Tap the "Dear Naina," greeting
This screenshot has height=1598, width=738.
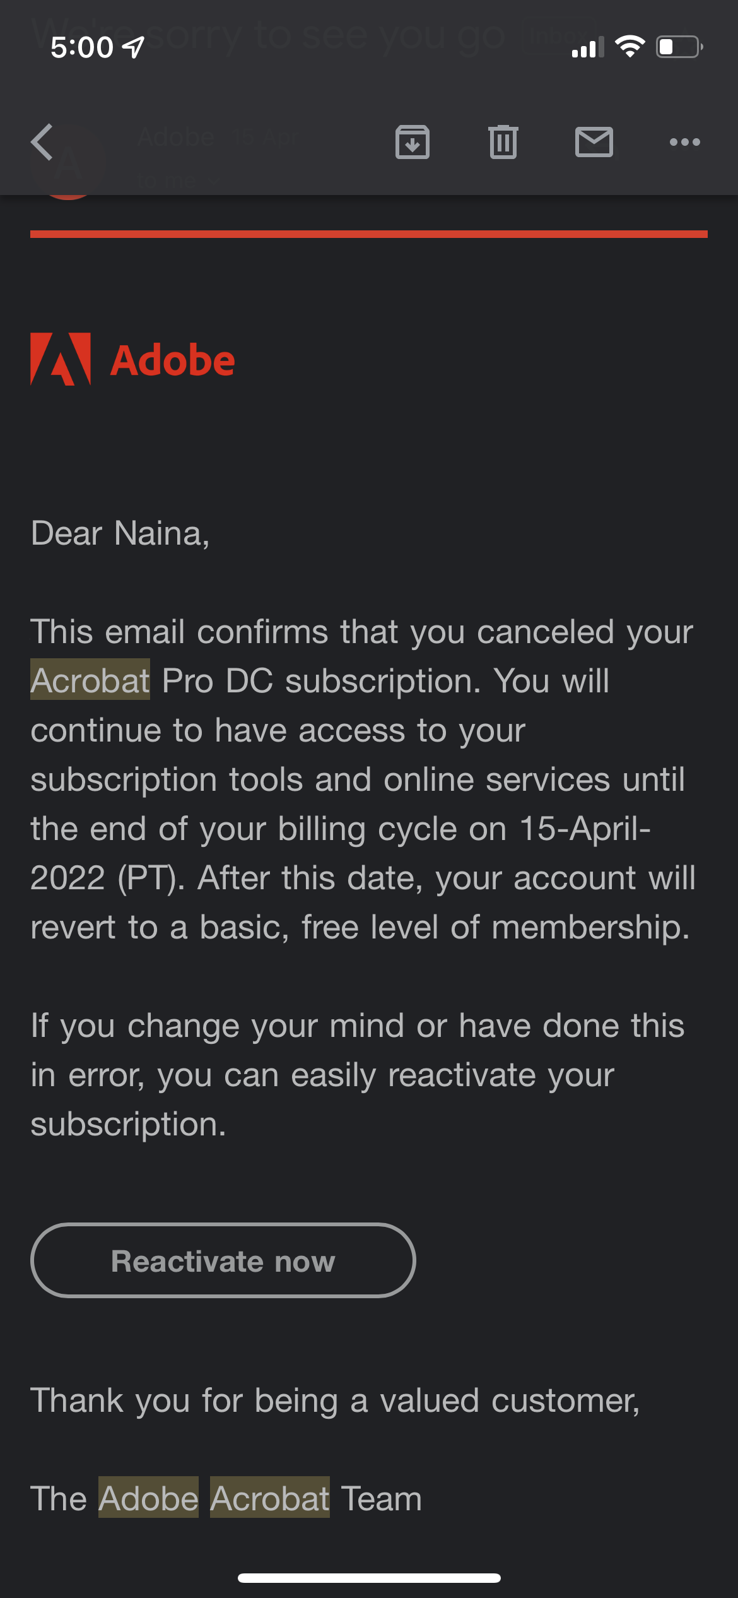click(120, 533)
